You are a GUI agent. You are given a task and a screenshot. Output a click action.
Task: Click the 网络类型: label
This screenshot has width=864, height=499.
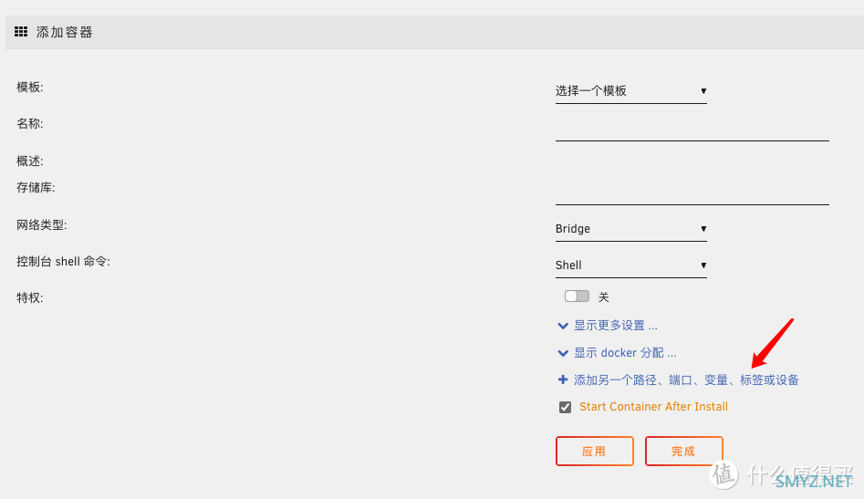pos(42,224)
